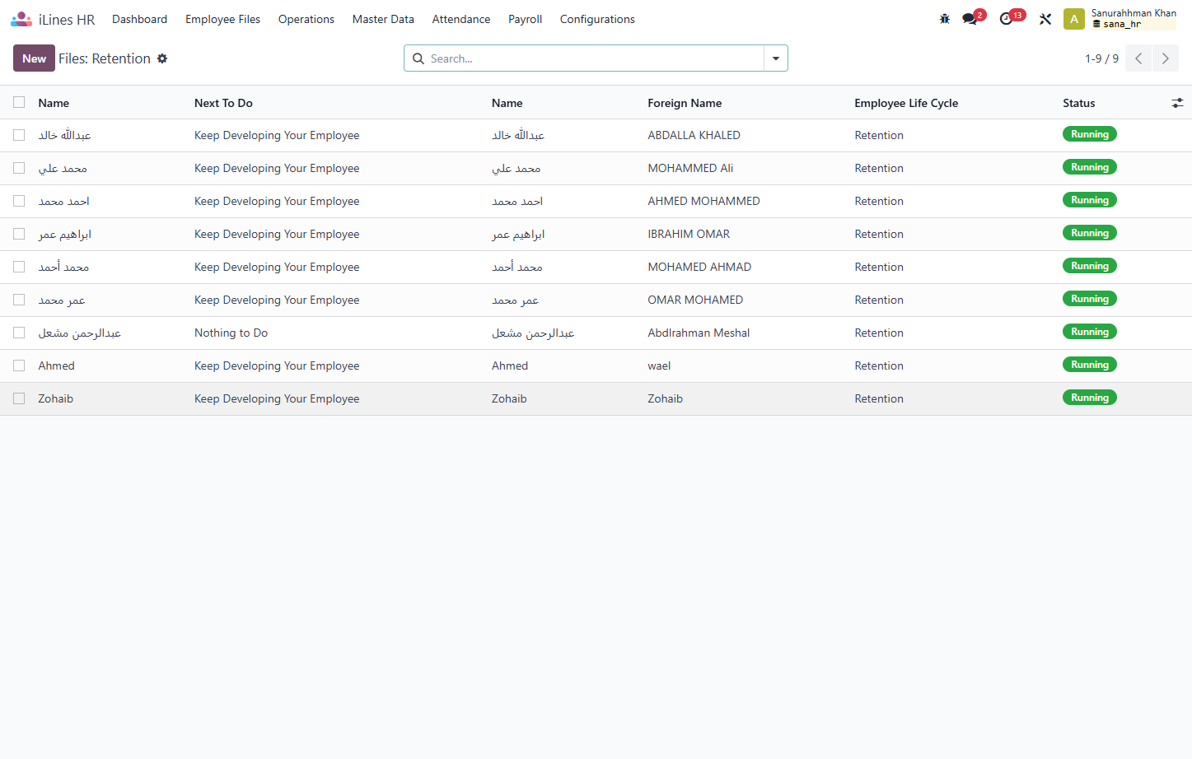This screenshot has width=1192, height=759.
Task: Open the optional columns adjust icon
Action: point(1177,103)
